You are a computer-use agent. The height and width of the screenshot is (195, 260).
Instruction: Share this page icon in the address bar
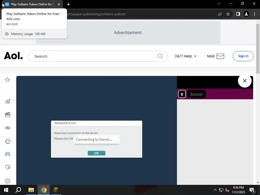coord(220,14)
